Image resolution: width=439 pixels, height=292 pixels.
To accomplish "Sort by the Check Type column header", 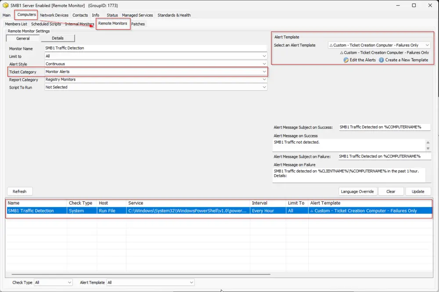I will tap(82, 203).
